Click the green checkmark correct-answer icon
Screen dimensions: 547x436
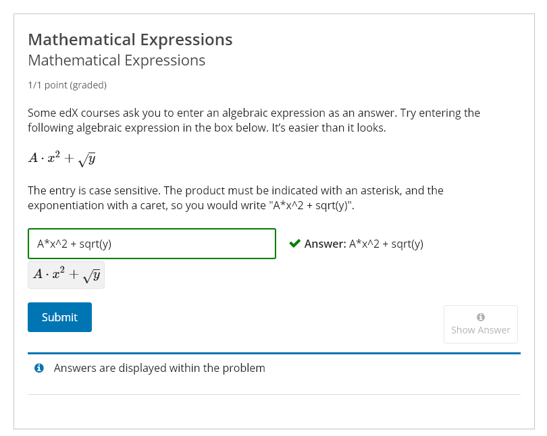click(x=294, y=244)
